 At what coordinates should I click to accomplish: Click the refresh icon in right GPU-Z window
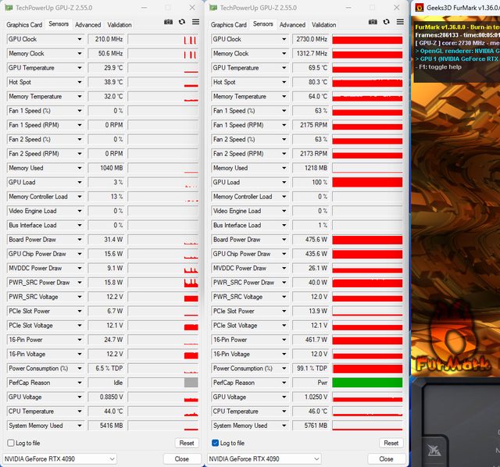click(x=386, y=23)
